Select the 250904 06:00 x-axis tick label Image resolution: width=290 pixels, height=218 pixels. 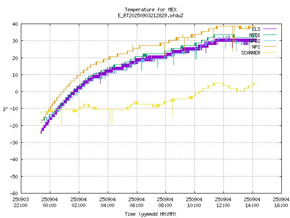[x=136, y=202]
